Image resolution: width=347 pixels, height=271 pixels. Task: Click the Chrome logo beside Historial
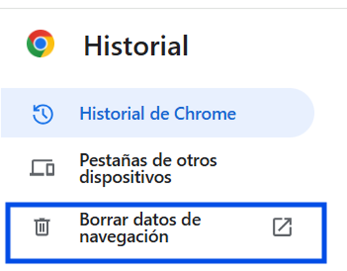click(41, 44)
